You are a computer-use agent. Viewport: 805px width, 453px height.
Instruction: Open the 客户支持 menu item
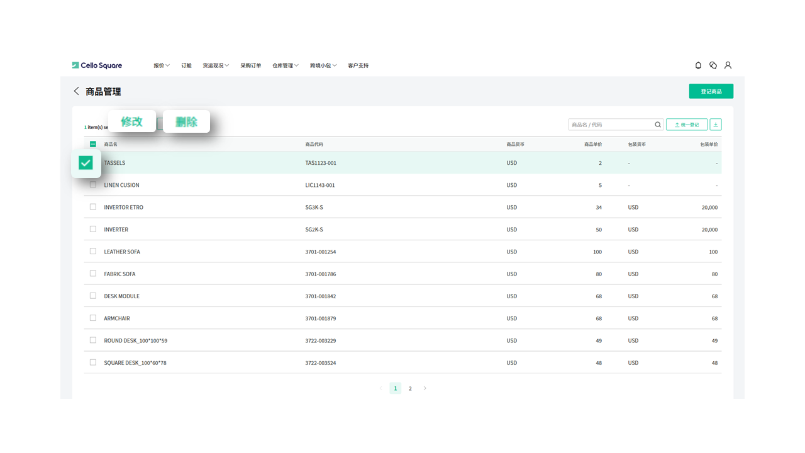point(358,65)
